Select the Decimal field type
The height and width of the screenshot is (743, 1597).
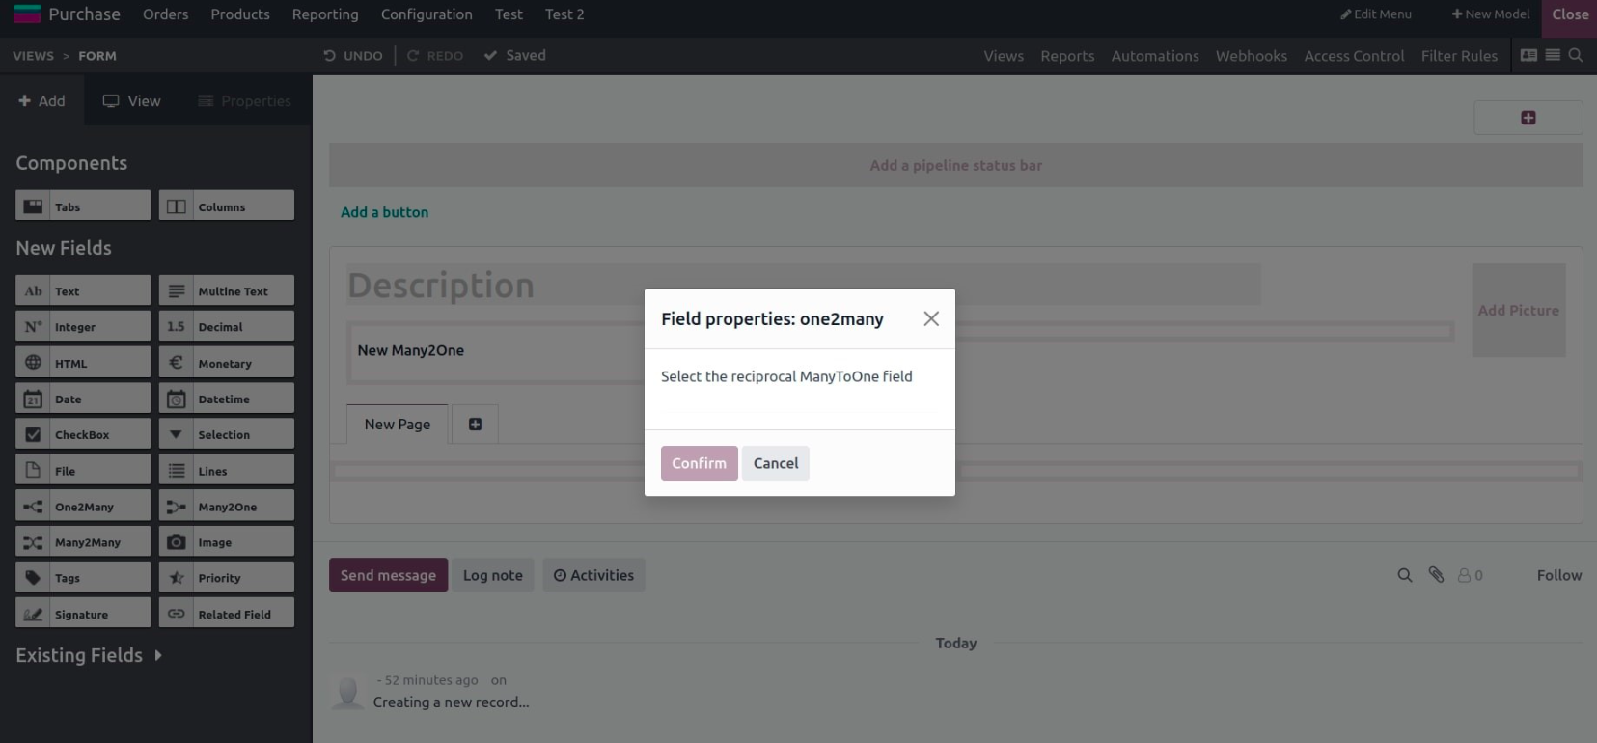point(227,326)
